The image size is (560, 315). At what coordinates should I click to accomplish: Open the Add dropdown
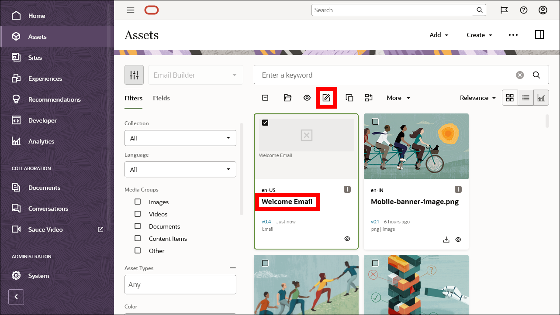tap(439, 35)
